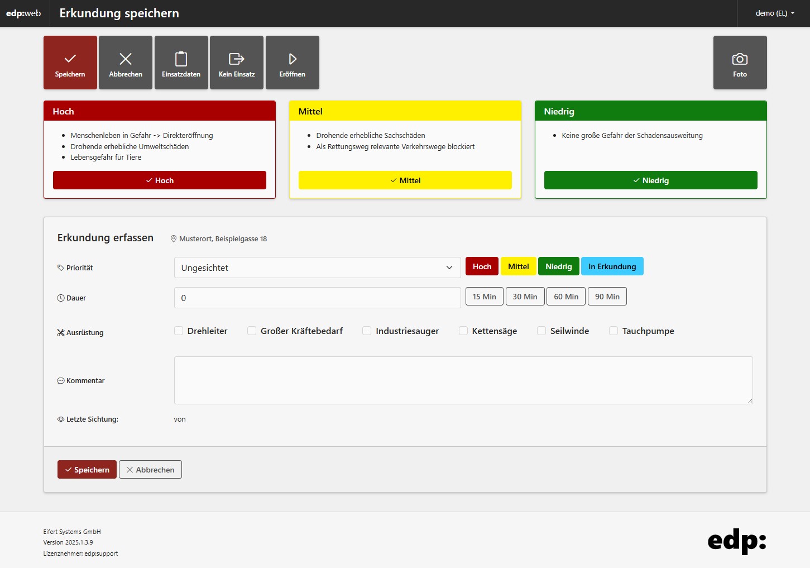The image size is (810, 568).
Task: Choose wide green Niedrig button in Niedrig card
Action: (651, 180)
